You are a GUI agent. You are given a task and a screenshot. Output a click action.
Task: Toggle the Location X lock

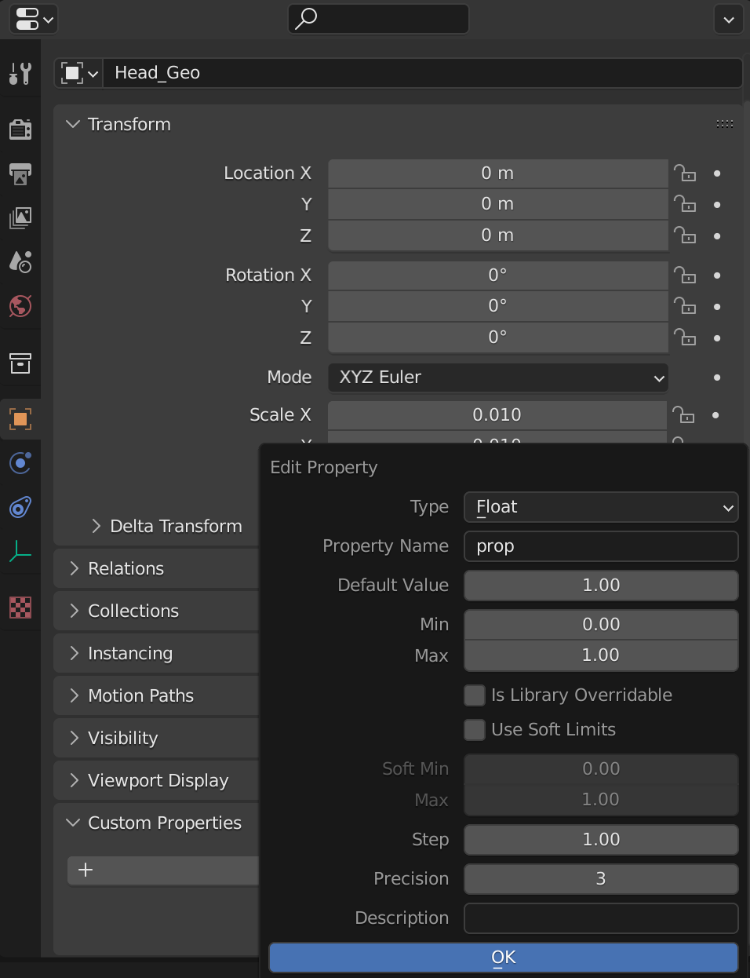point(684,173)
